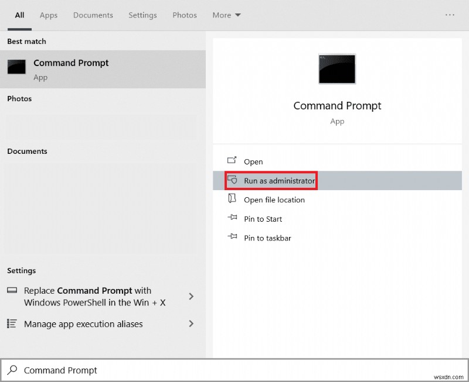The height and width of the screenshot is (382, 469).
Task: Select the Command Prompt icon under Best match
Action: click(x=16, y=68)
